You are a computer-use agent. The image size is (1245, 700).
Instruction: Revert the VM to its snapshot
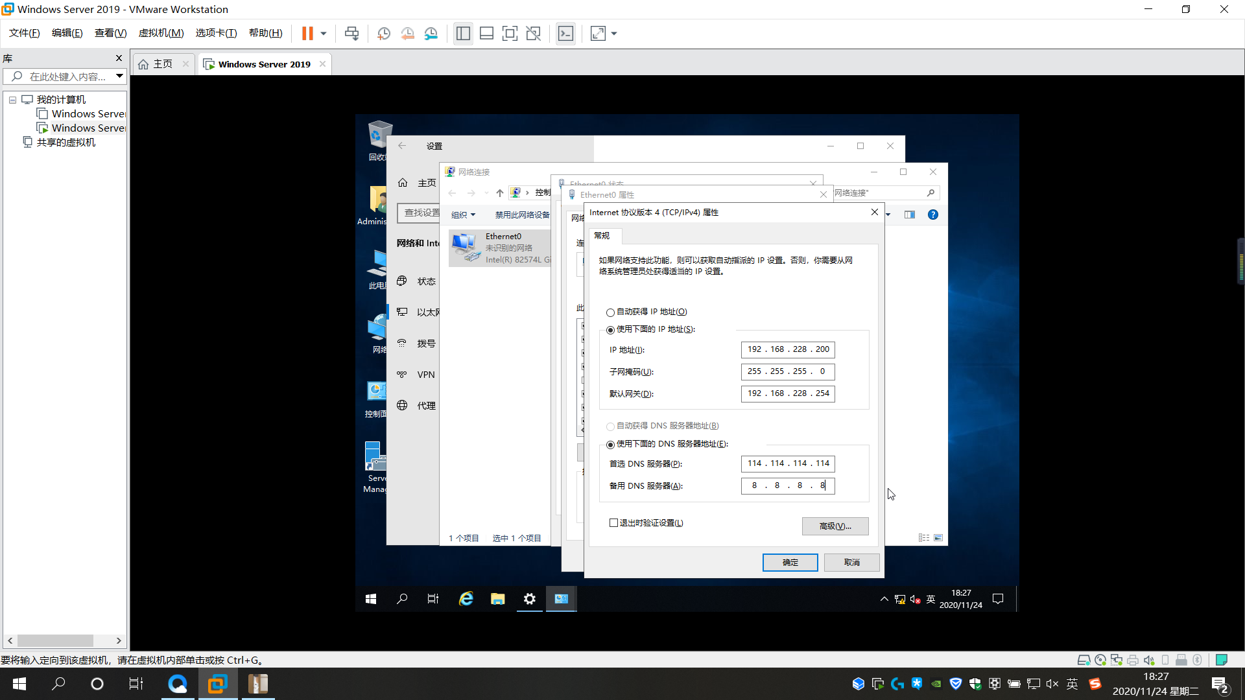pyautogui.click(x=408, y=33)
